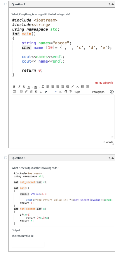The image size is (115, 255).
Task: Open background color dropdown arrow
Action: tap(39, 87)
